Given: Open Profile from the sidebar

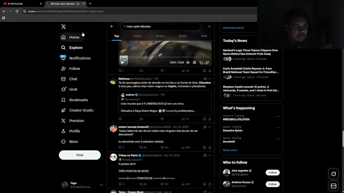Looking at the screenshot, I should click(71, 131).
